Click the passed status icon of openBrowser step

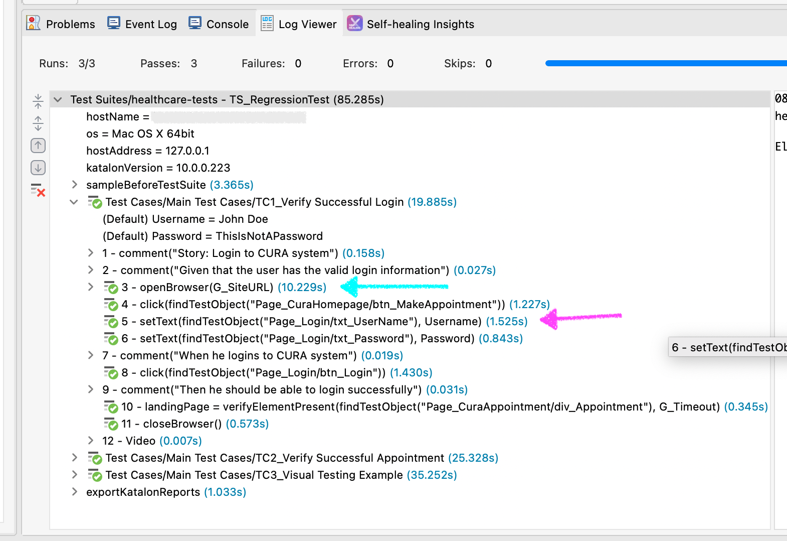click(x=111, y=288)
